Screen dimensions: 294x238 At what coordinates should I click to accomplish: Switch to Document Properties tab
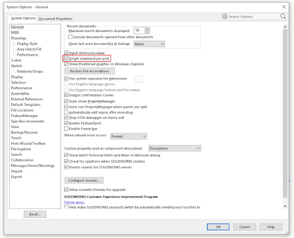pos(55,19)
